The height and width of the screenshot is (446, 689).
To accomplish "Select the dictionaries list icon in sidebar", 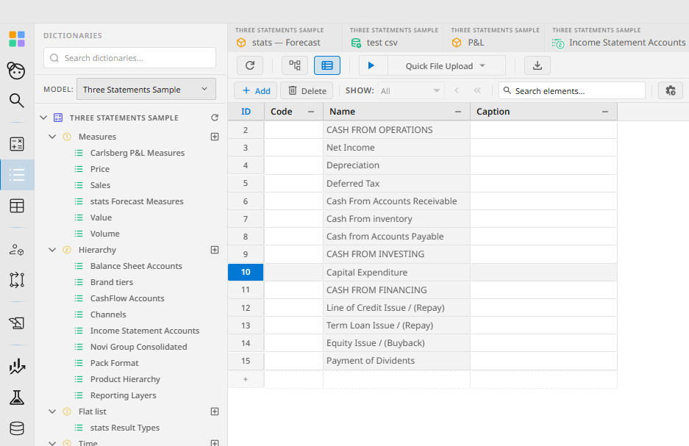I will pyautogui.click(x=17, y=175).
